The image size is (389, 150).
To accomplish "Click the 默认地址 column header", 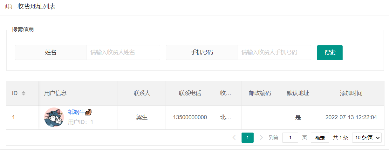I will (x=298, y=93).
